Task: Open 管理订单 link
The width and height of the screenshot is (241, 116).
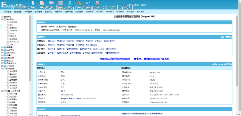Action: [x=86, y=53]
